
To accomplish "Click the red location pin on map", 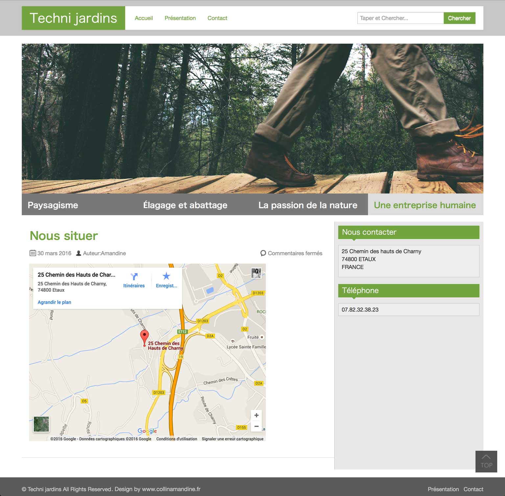I will coord(144,336).
